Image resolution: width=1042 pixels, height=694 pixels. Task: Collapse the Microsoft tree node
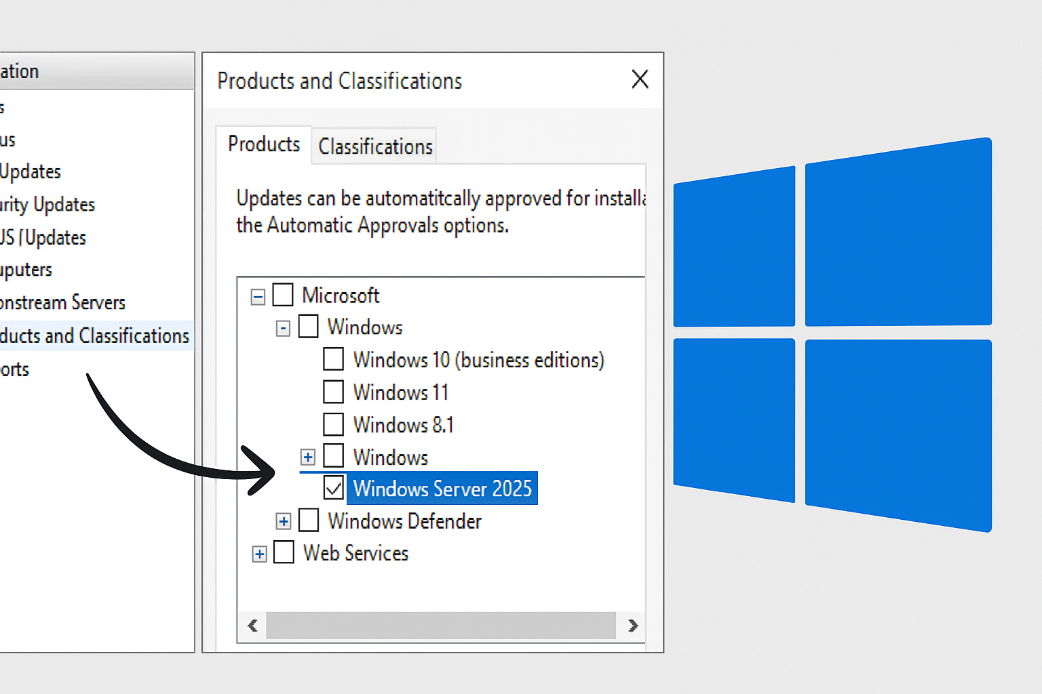tap(258, 296)
